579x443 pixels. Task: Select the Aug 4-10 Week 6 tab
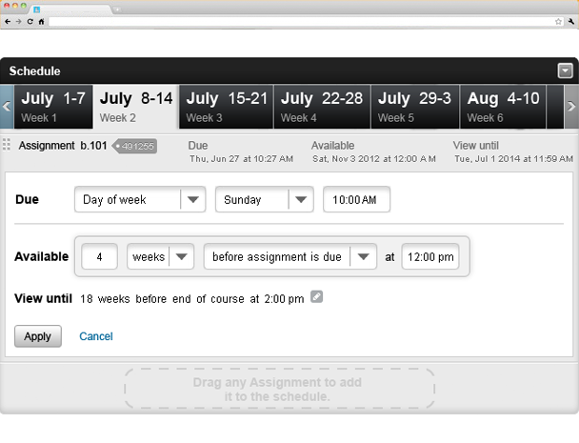(502, 107)
